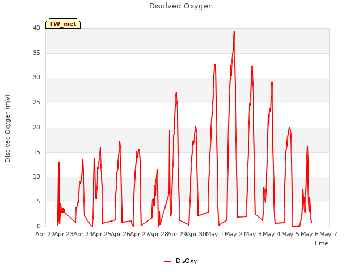Click the Apr 28 x-axis tick label
The image size is (363, 272).
159,234
